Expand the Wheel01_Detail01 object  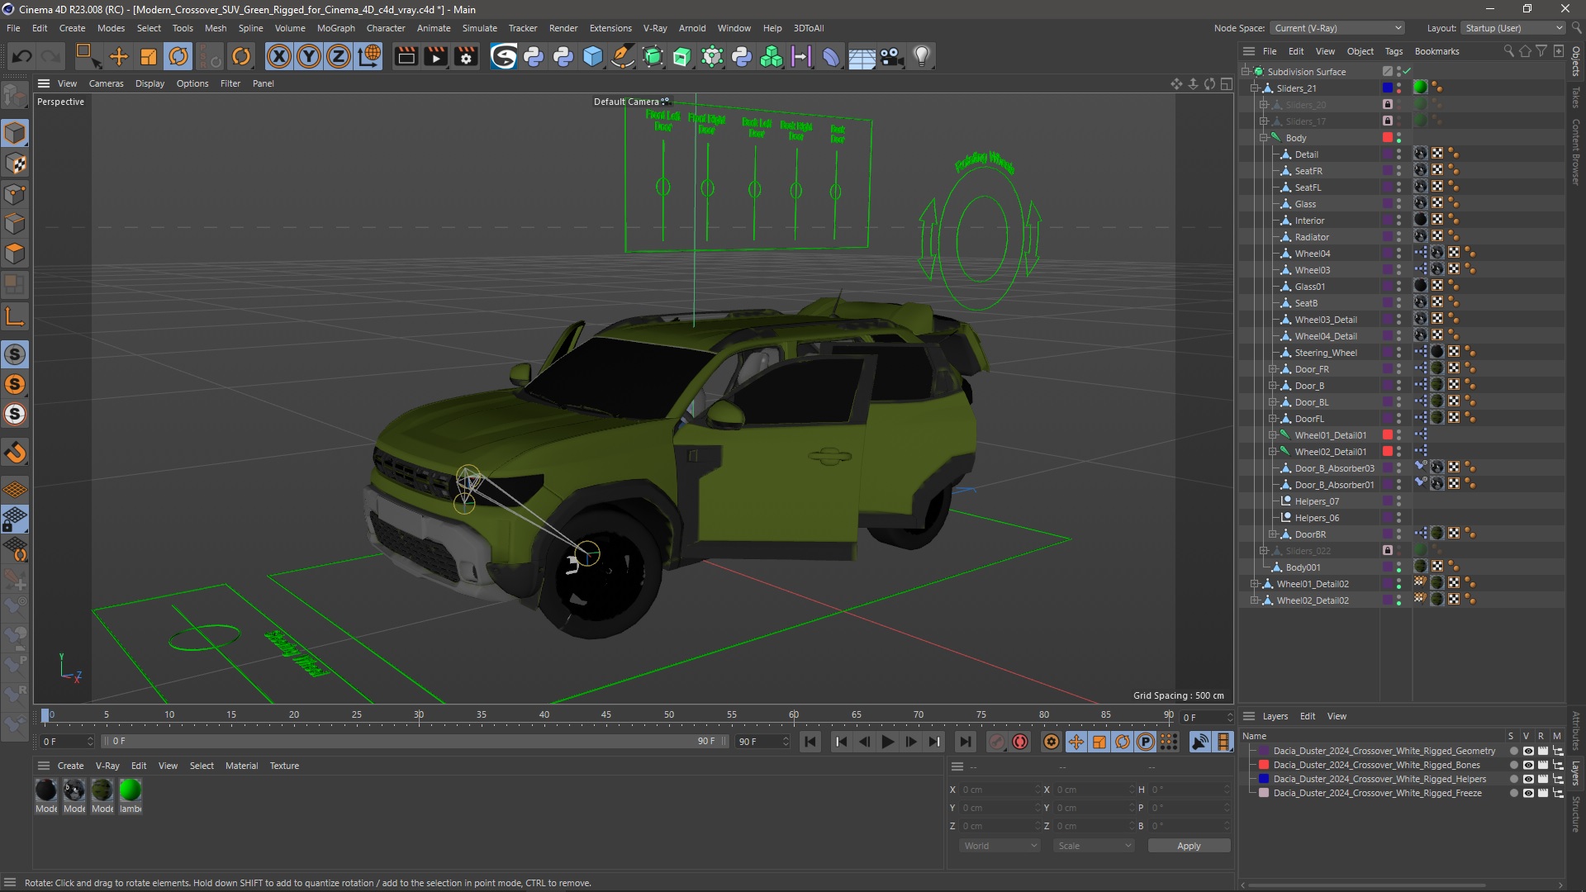coord(1273,435)
